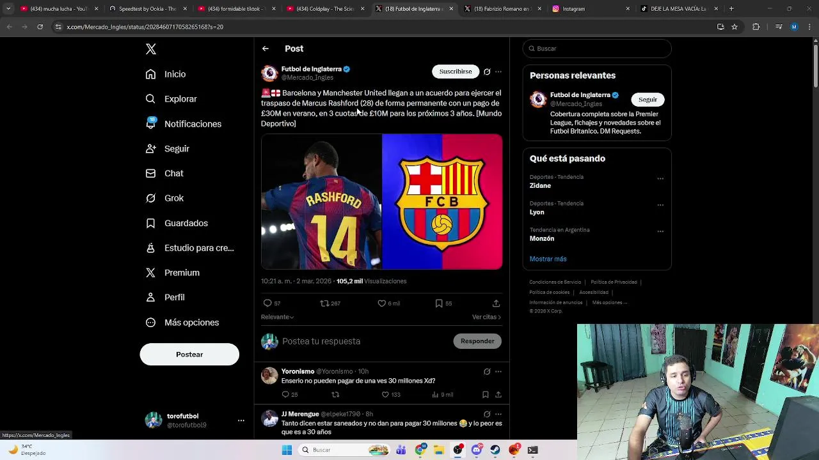Open Más opciones in sidebar

tap(182, 323)
